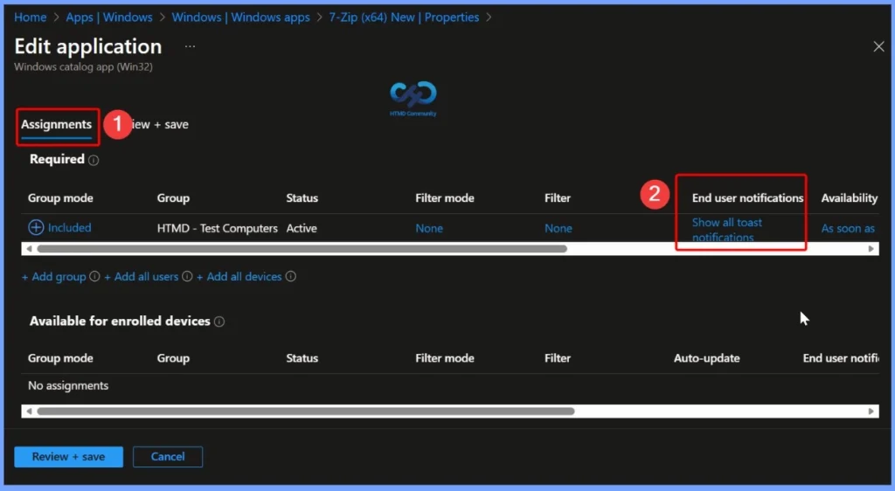Image resolution: width=895 pixels, height=491 pixels.
Task: Click the No assignments row text
Action: pos(68,385)
